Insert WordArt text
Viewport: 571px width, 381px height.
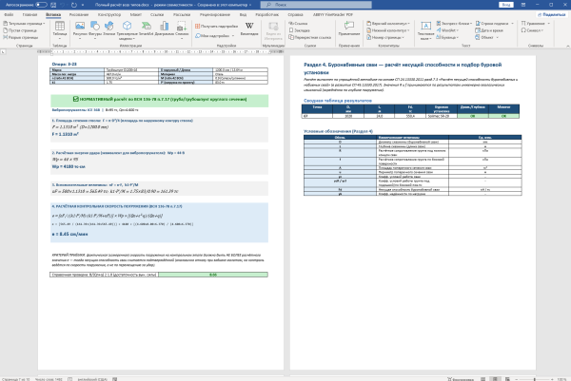coord(447,30)
